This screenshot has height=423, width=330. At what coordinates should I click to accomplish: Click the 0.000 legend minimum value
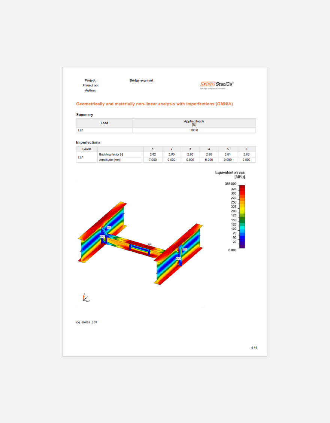tap(232, 250)
